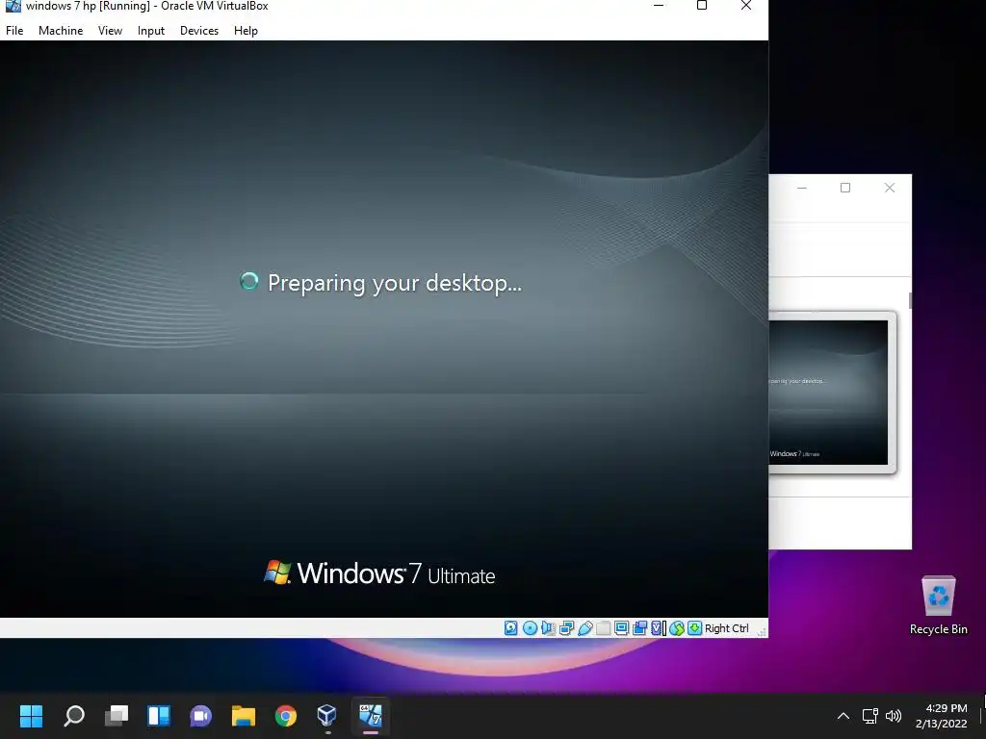Image resolution: width=986 pixels, height=739 pixels.
Task: Open the Widgets panel from taskbar
Action: point(159,716)
